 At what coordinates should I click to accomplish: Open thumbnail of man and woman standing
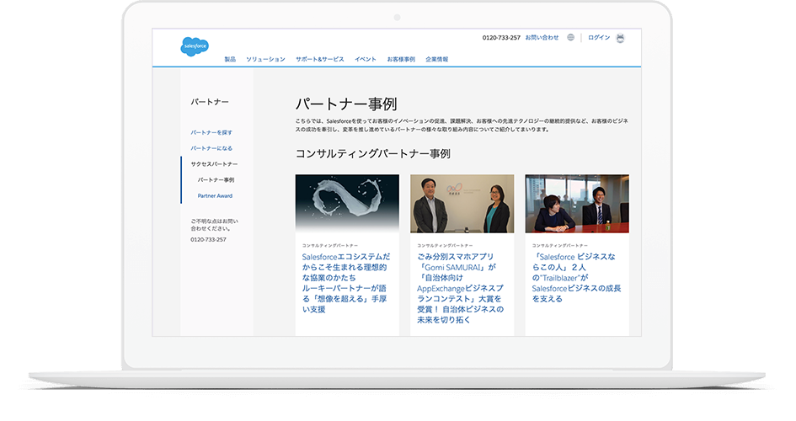coord(462,204)
